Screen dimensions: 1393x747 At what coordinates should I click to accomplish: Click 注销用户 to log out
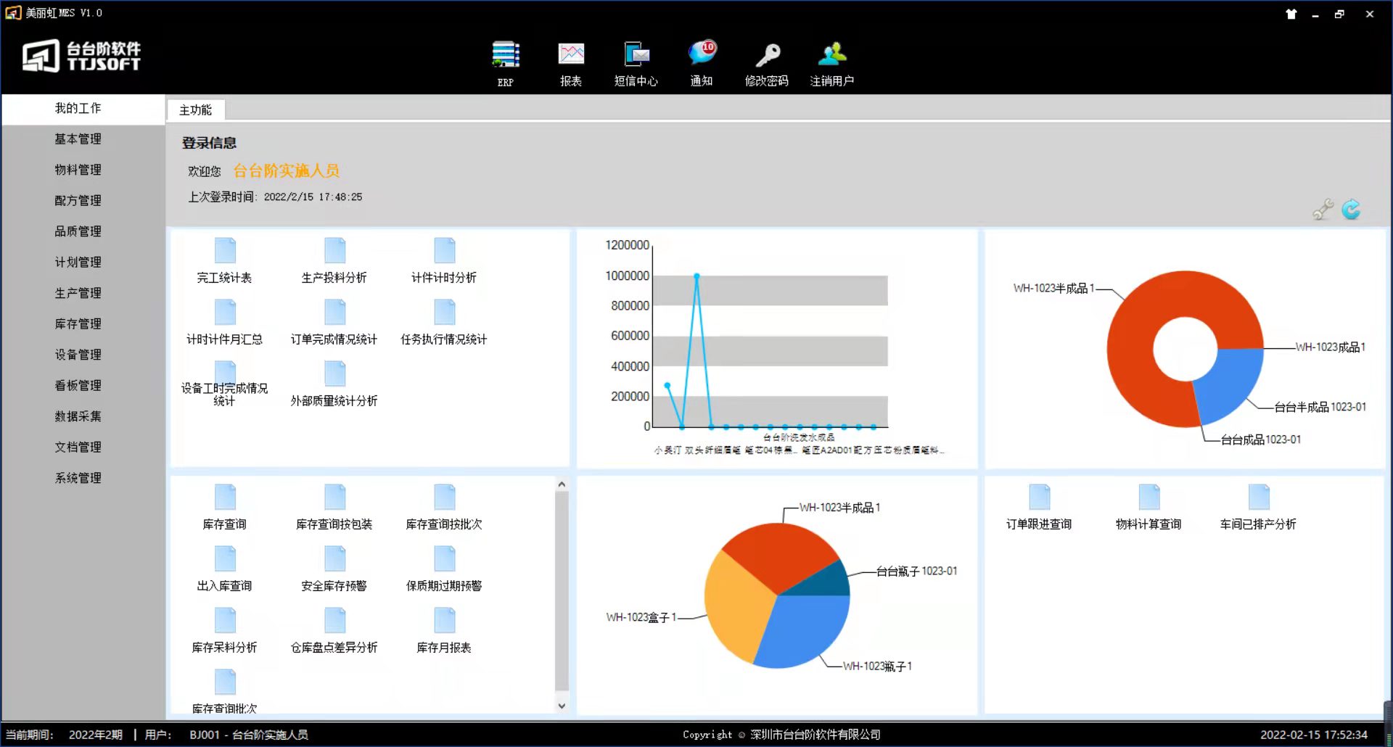[832, 56]
